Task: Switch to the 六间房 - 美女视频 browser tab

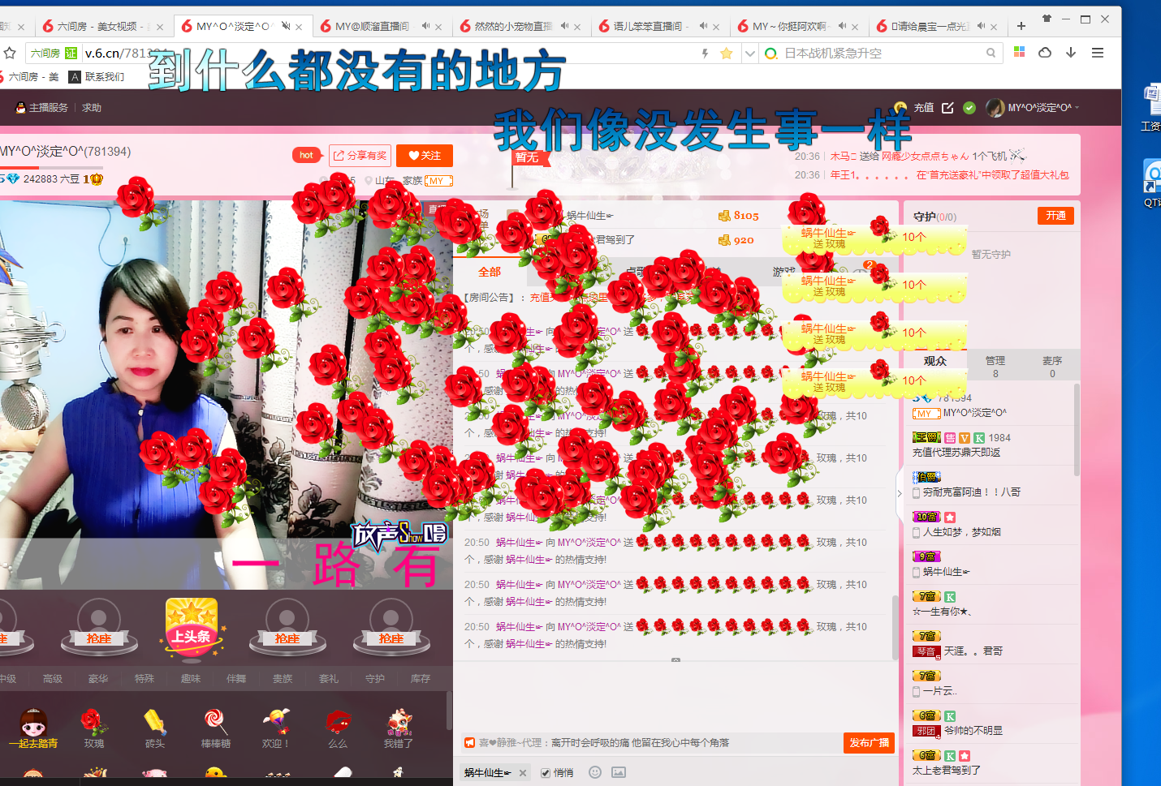Action: point(102,26)
